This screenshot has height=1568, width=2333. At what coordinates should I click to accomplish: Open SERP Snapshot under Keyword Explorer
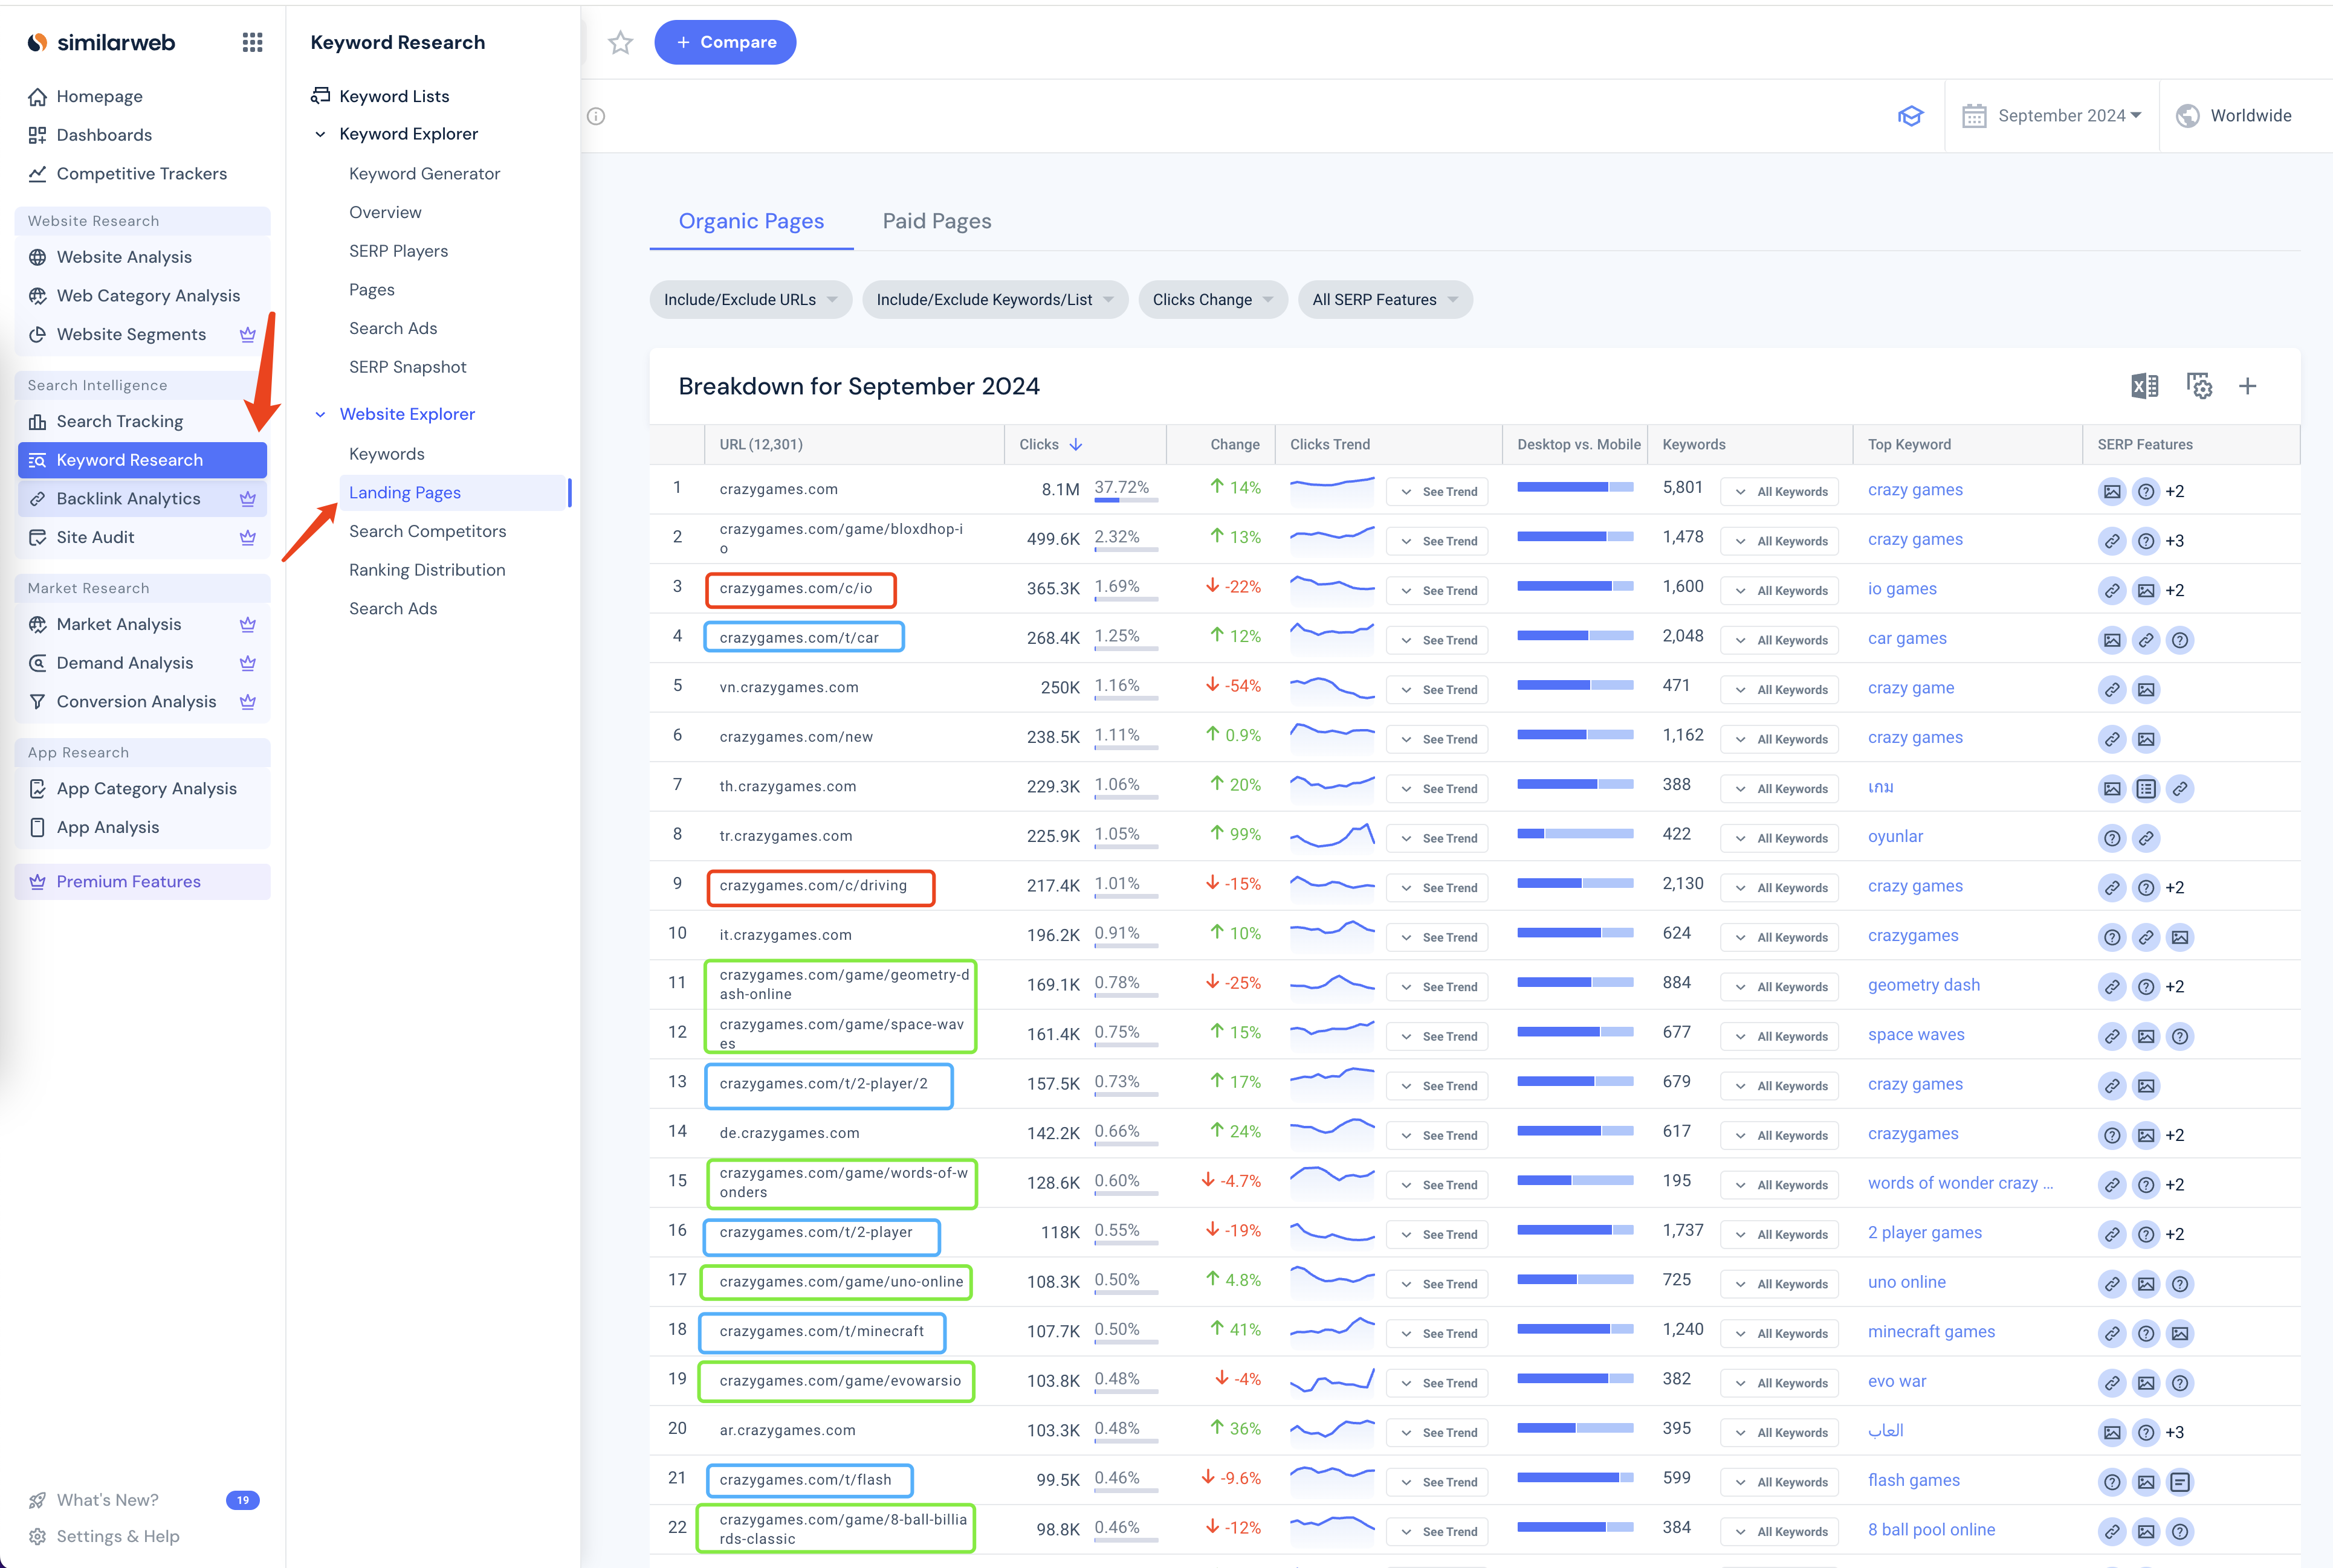click(407, 367)
